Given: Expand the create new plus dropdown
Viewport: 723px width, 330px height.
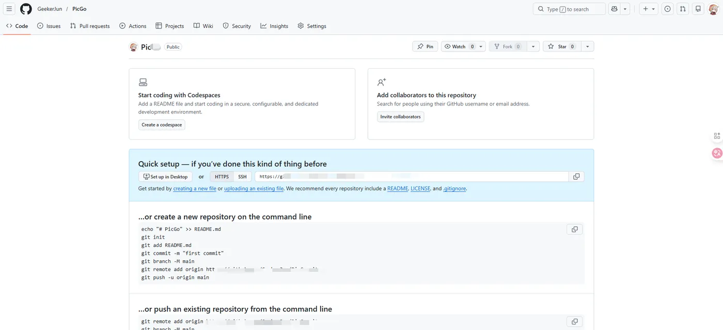Looking at the screenshot, I should (x=649, y=9).
